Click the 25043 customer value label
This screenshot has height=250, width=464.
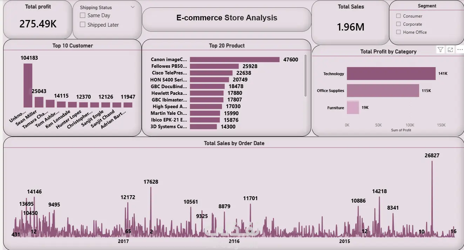pyautogui.click(x=39, y=91)
